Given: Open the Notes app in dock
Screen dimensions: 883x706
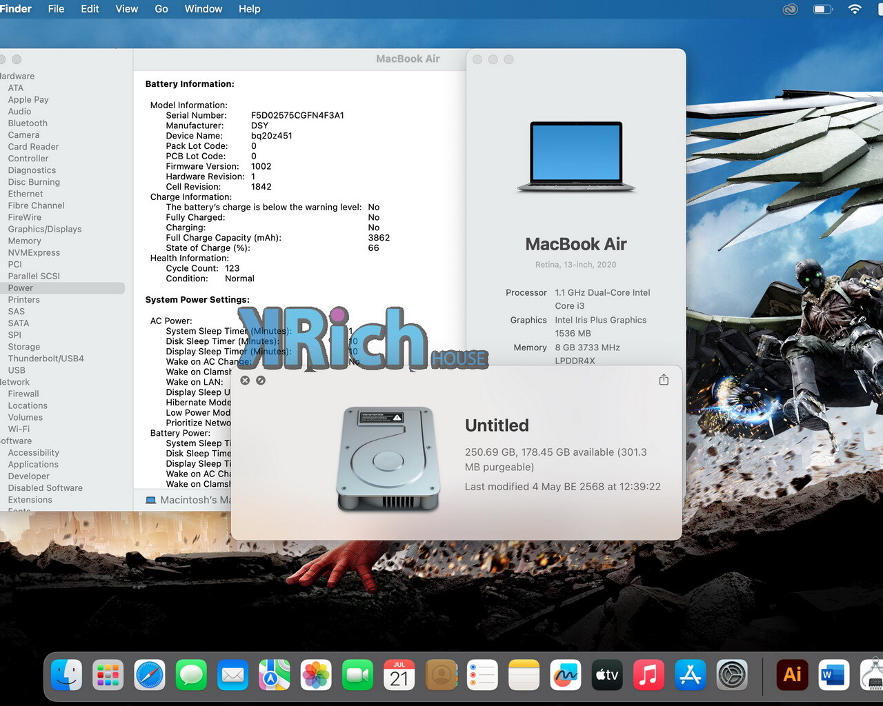Looking at the screenshot, I should click(524, 675).
